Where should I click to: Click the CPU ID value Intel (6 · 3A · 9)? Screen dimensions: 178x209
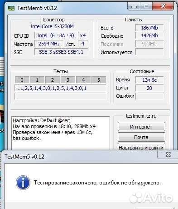pos(56,35)
